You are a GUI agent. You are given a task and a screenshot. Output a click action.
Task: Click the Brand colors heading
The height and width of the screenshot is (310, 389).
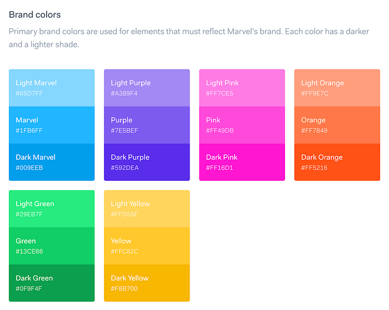click(34, 14)
